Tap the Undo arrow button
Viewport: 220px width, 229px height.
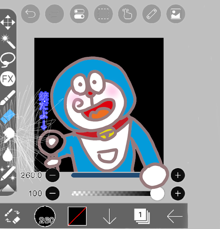(30, 14)
